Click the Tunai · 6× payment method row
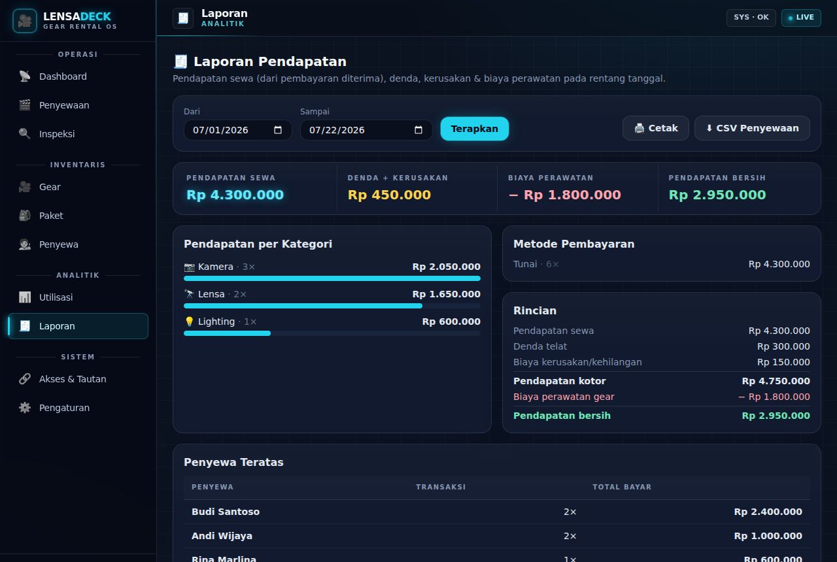The height and width of the screenshot is (562, 837). 662,264
